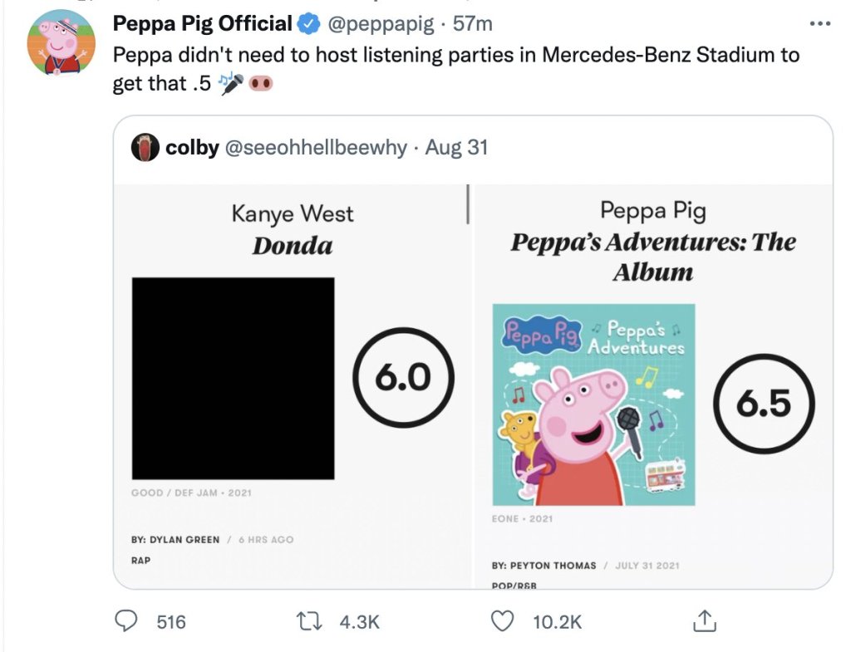
Task: Open the black Donda album cover
Action: 234,378
